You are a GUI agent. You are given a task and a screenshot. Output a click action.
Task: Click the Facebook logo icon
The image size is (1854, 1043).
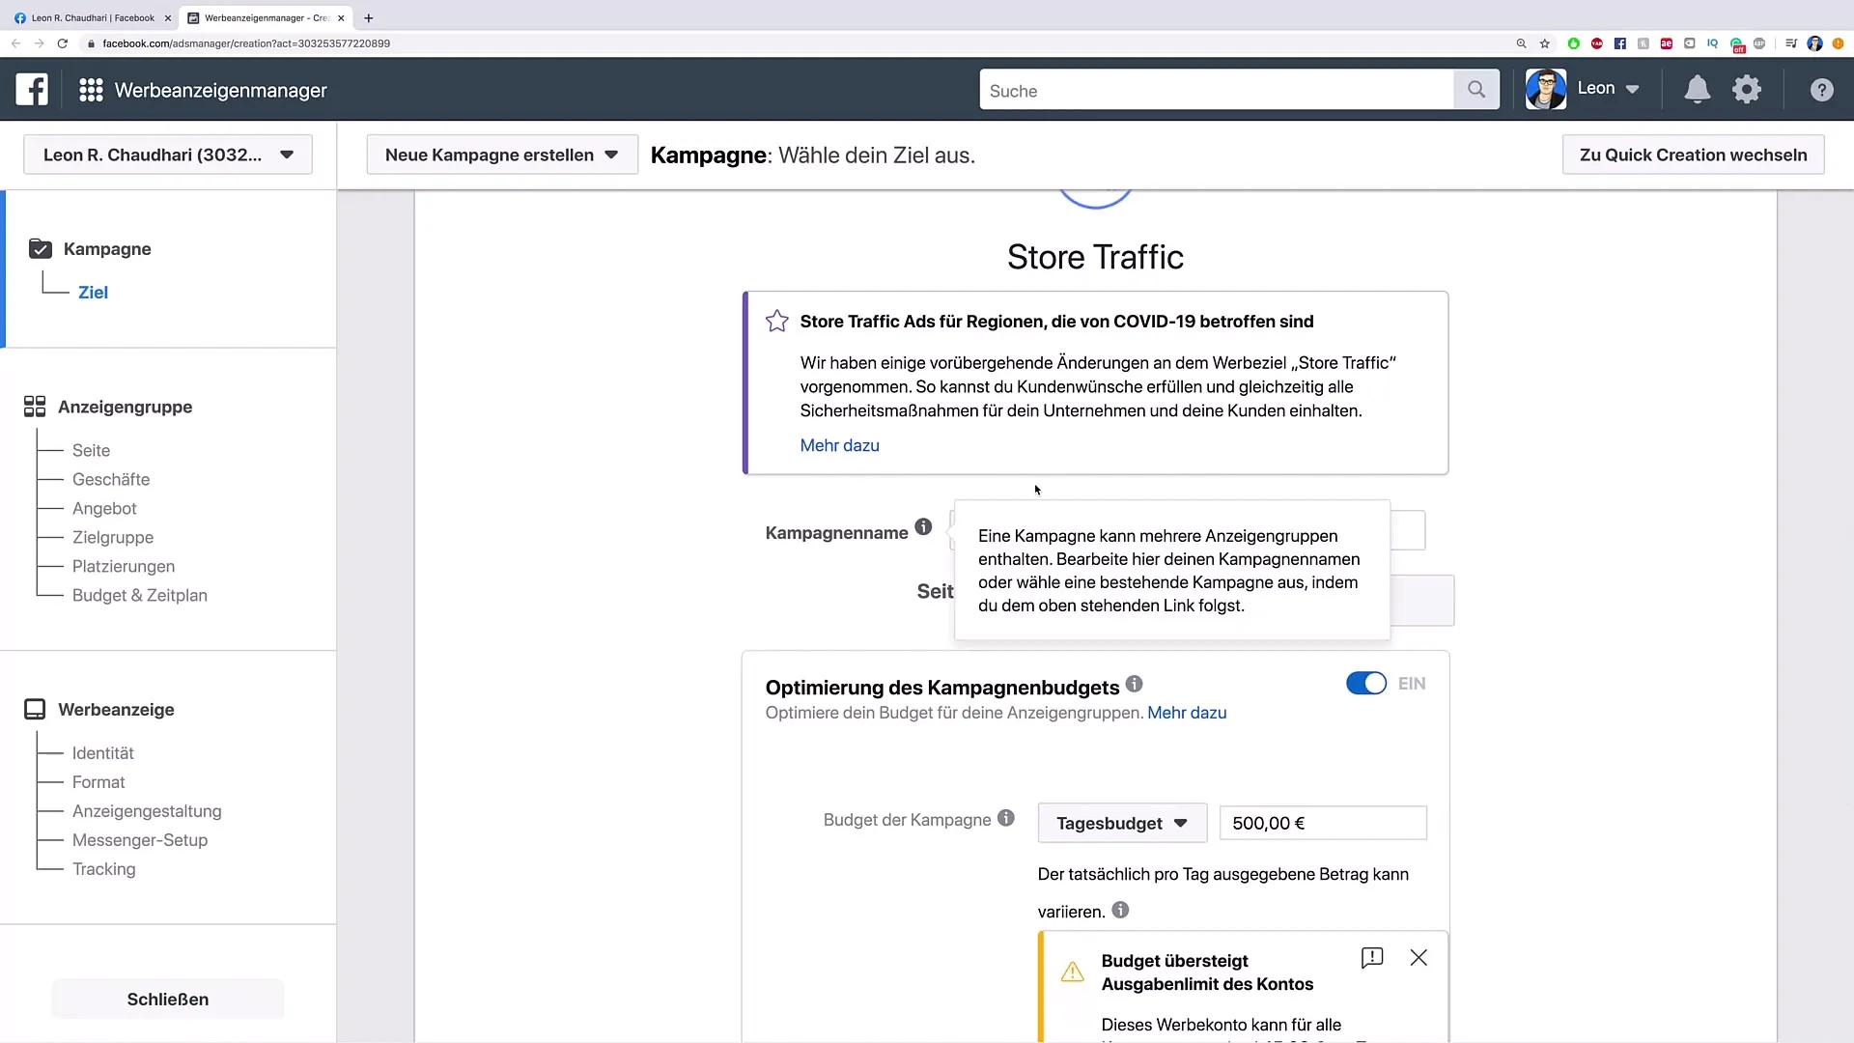tap(32, 89)
